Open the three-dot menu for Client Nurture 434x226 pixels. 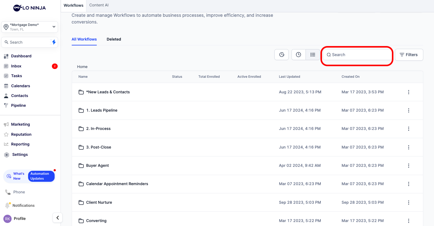point(409,203)
